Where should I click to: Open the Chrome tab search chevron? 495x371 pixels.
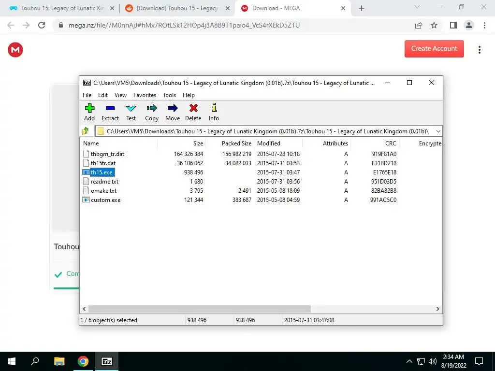[417, 7]
